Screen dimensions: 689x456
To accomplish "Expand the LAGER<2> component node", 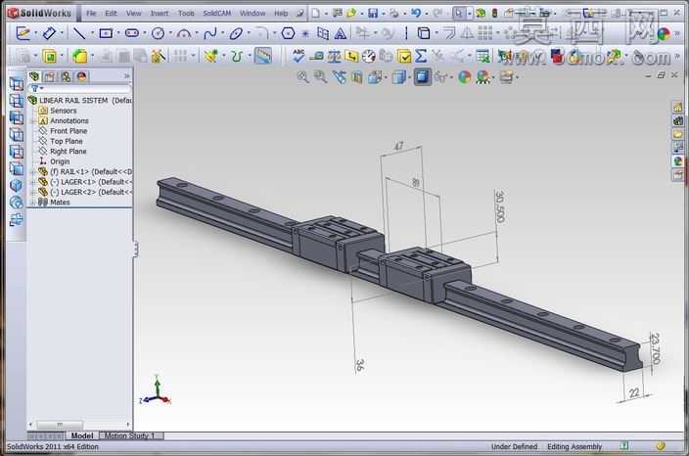I will point(32,192).
